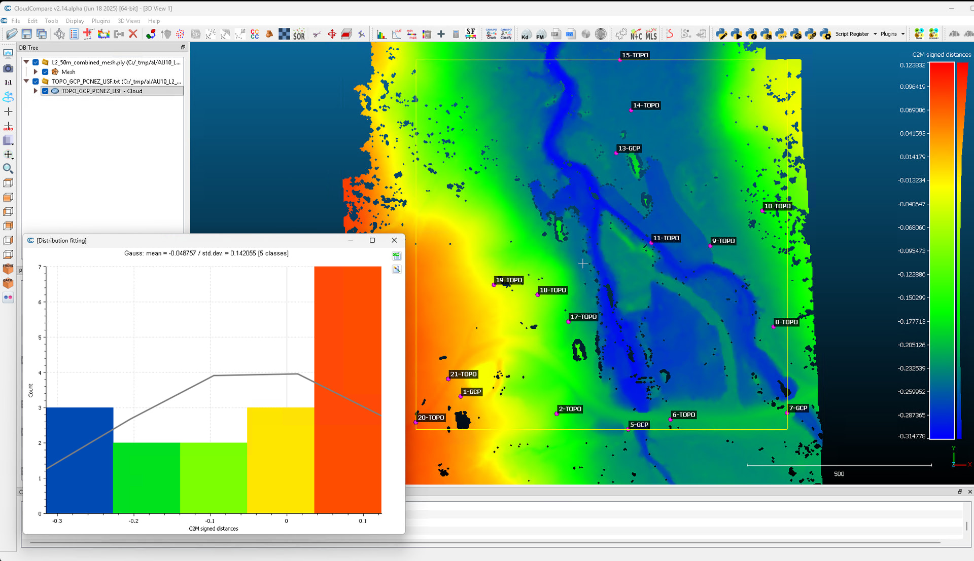Show the scalar field histogram
This screenshot has width=974, height=561.
pyautogui.click(x=381, y=34)
